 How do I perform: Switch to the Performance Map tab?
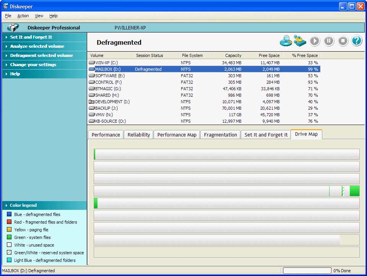click(177, 135)
